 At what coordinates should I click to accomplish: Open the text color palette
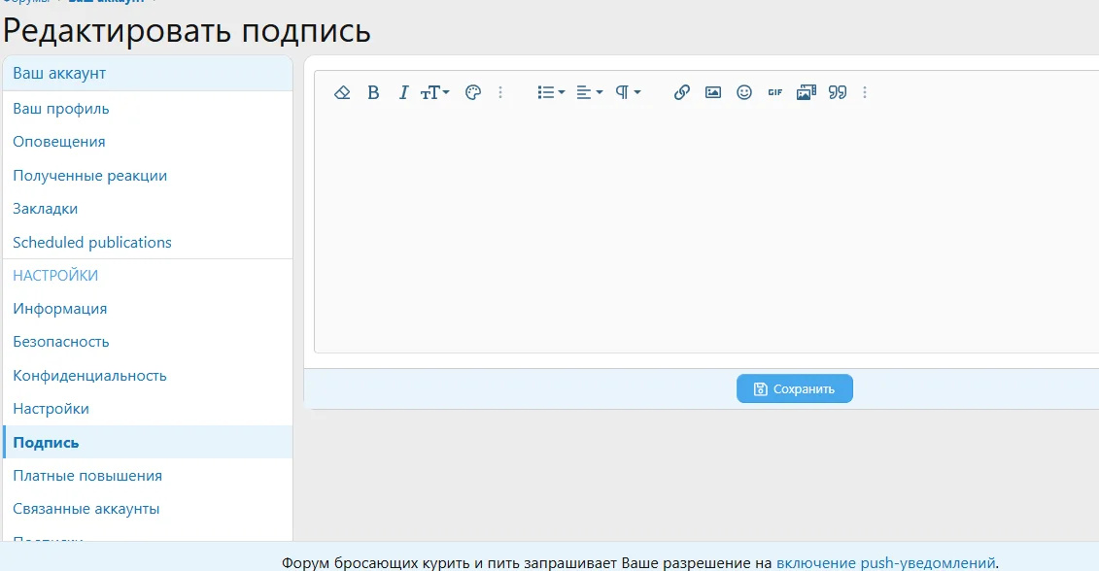click(x=473, y=92)
